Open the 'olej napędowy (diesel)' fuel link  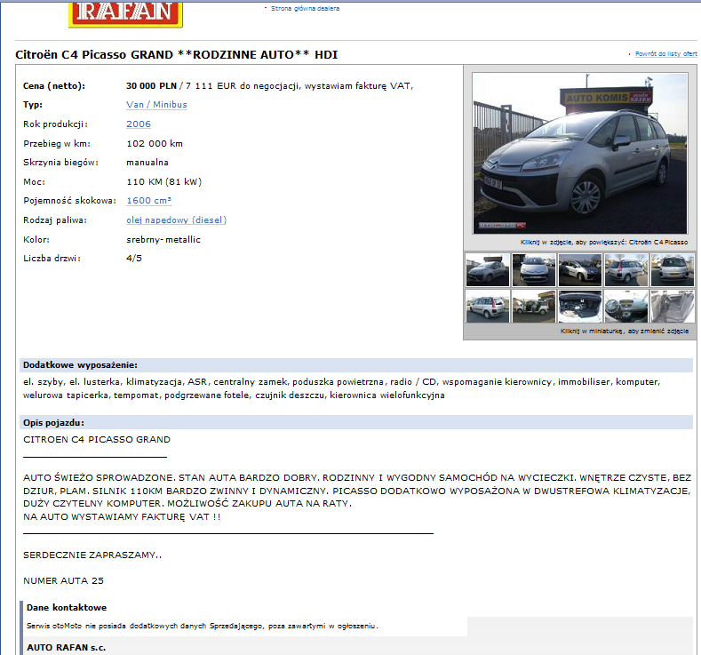[x=176, y=220]
